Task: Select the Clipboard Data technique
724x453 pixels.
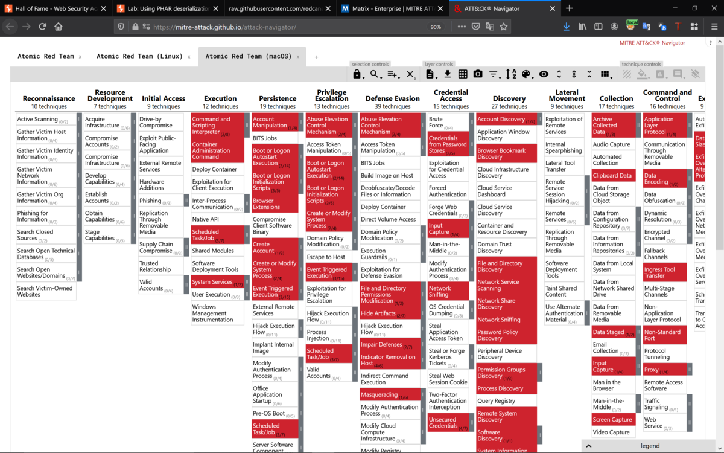Action: (x=613, y=176)
